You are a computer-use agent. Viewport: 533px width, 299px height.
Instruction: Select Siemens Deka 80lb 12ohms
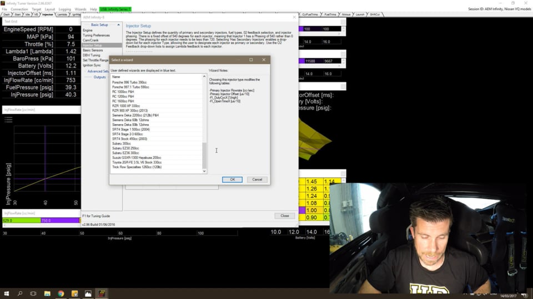coord(130,125)
